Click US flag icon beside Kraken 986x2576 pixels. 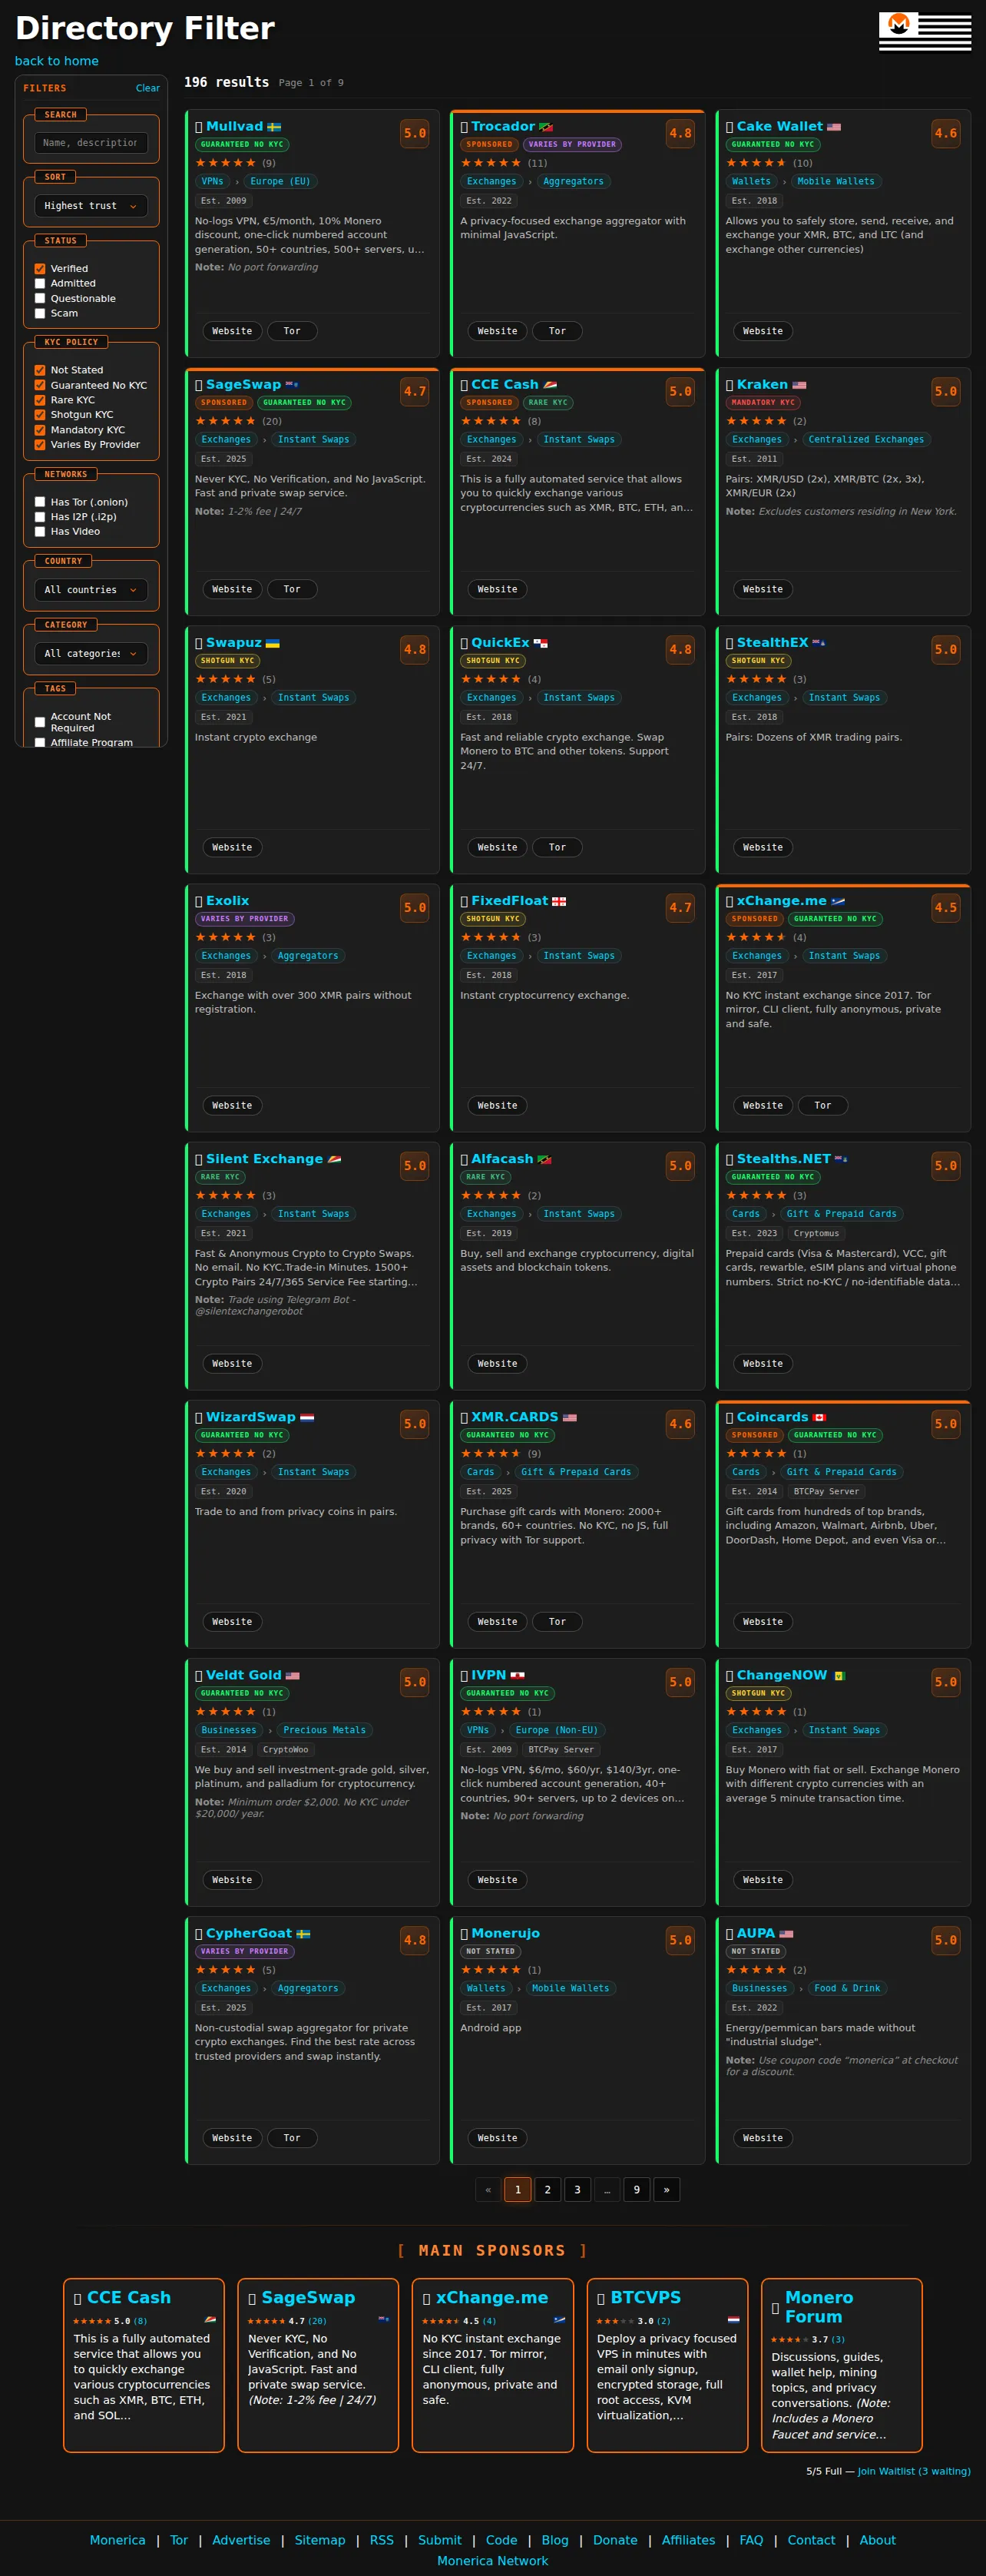tap(799, 385)
